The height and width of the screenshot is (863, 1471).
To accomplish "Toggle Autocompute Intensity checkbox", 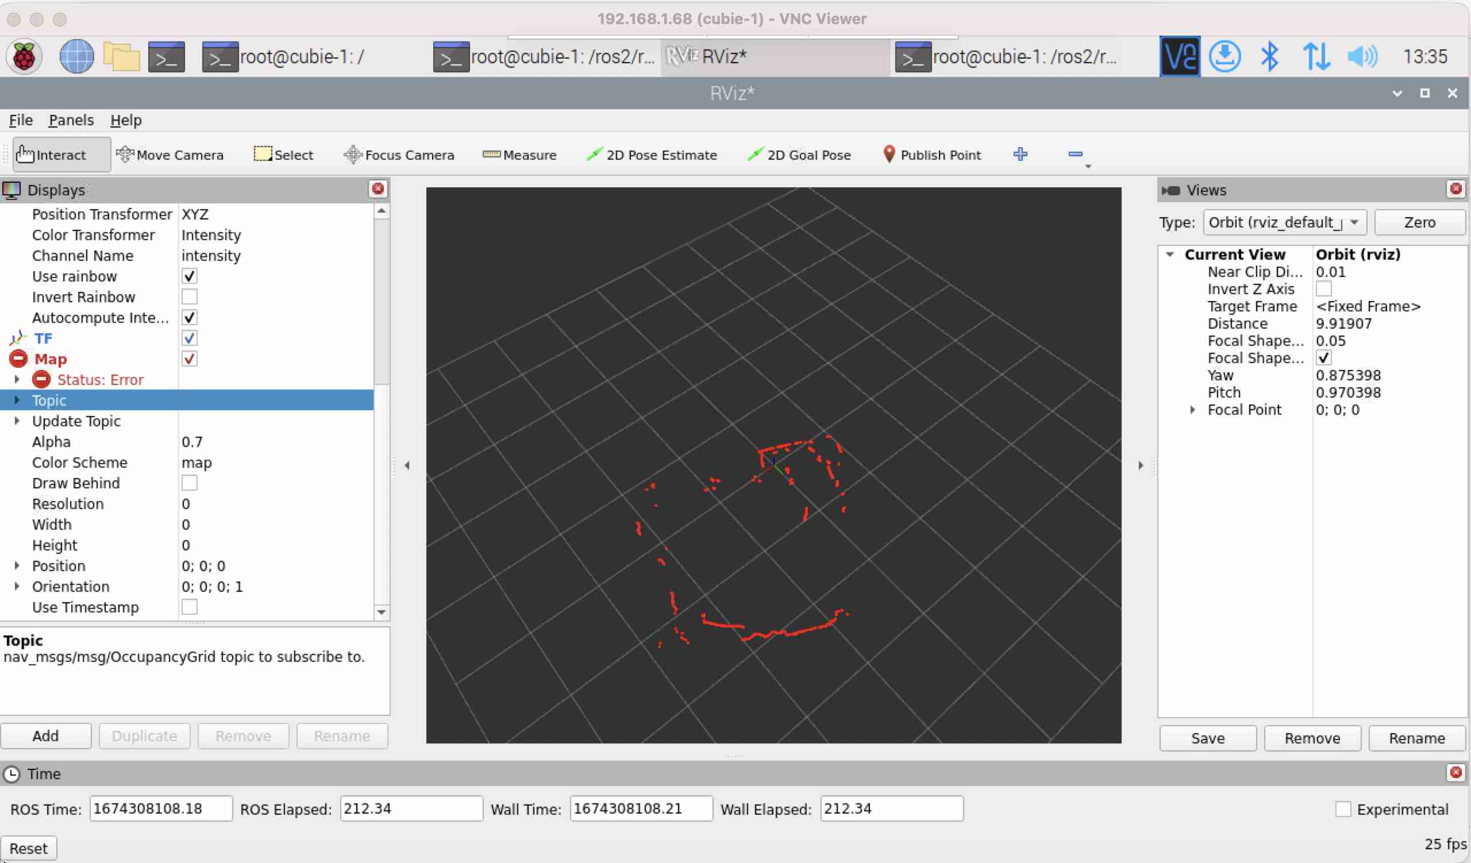I will click(188, 318).
